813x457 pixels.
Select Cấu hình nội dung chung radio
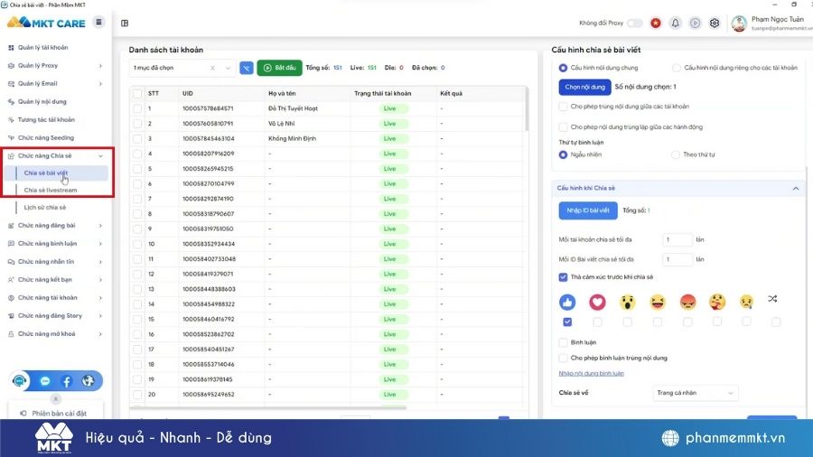click(x=563, y=68)
